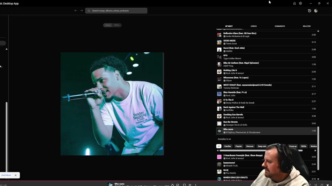Screen dimensions: 332x186
Task: Play WEST COAST by Tommy Richman
Action: 266,86
